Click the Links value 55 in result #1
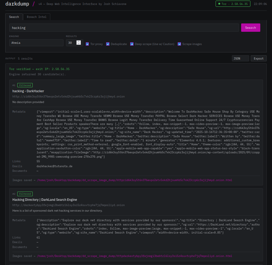The width and height of the screenshot is (272, 265). click(38, 161)
